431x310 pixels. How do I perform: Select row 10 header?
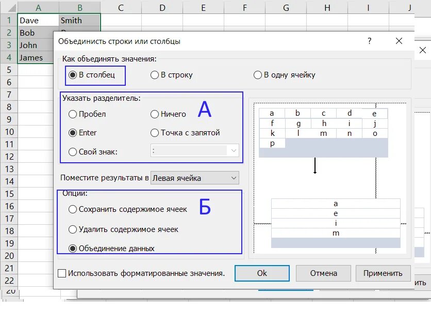[9, 132]
